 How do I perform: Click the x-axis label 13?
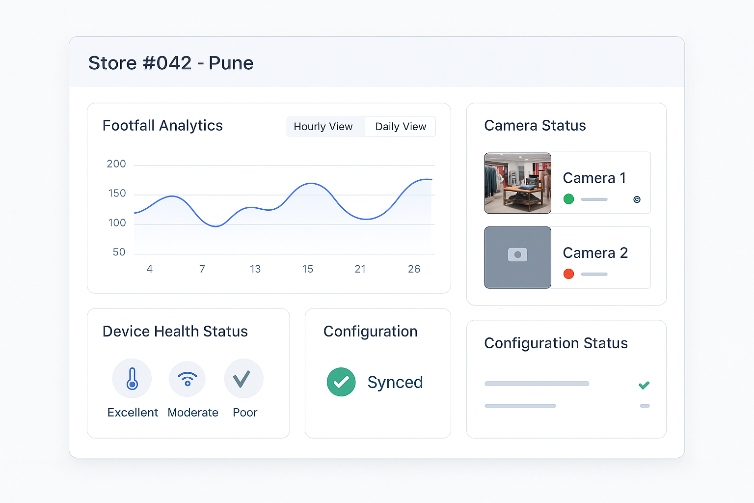coord(255,269)
